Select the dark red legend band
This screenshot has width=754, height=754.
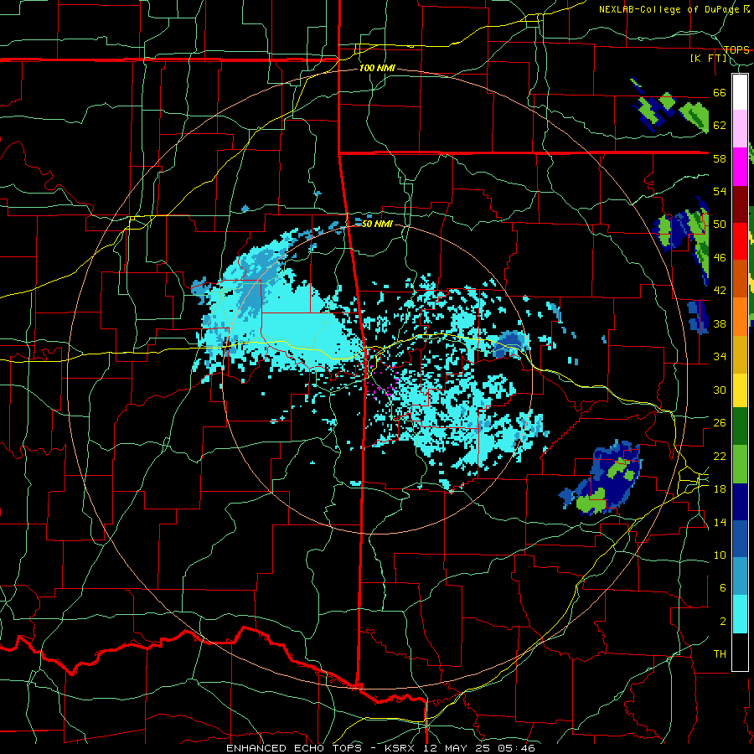click(x=740, y=204)
